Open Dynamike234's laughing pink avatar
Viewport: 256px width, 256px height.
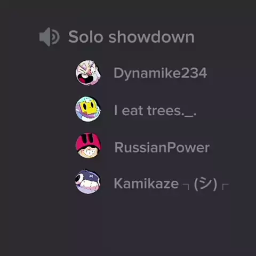(x=88, y=73)
